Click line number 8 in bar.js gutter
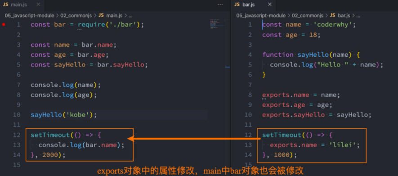The image size is (398, 176). (x=250, y=95)
